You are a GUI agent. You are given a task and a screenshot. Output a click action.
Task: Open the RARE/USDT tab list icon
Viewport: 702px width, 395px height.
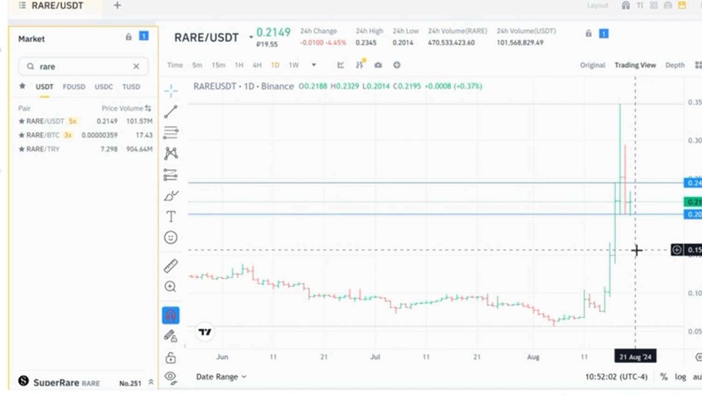coord(22,6)
